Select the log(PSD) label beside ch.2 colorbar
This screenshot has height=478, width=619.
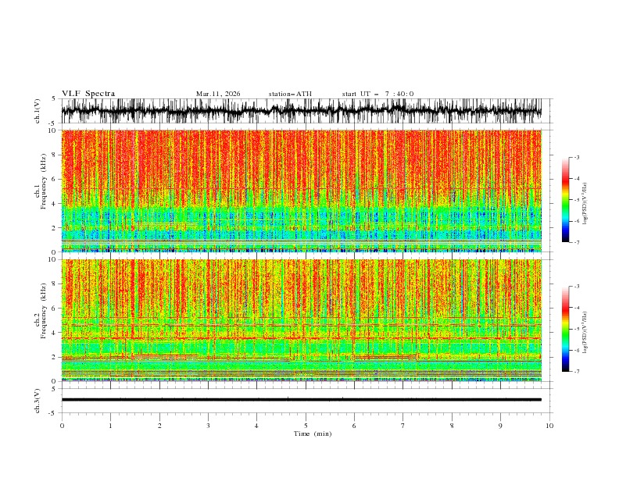click(585, 333)
